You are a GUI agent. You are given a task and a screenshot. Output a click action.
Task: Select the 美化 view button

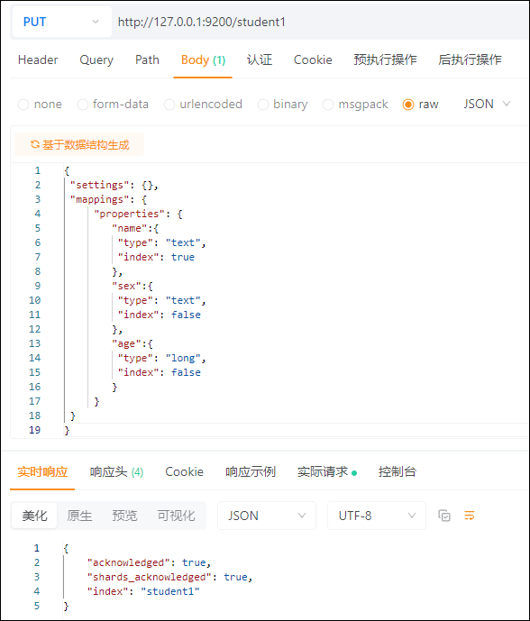pos(34,516)
